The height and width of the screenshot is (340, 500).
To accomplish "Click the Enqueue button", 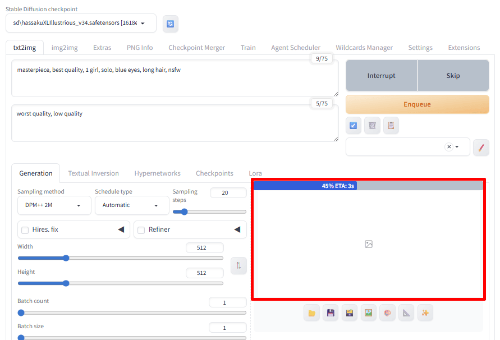I will [x=417, y=104].
